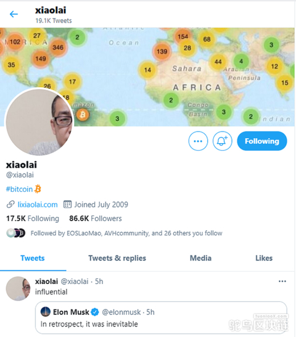Click the Bitcoin marker on the map banner
The image size is (296, 337).
click(83, 115)
